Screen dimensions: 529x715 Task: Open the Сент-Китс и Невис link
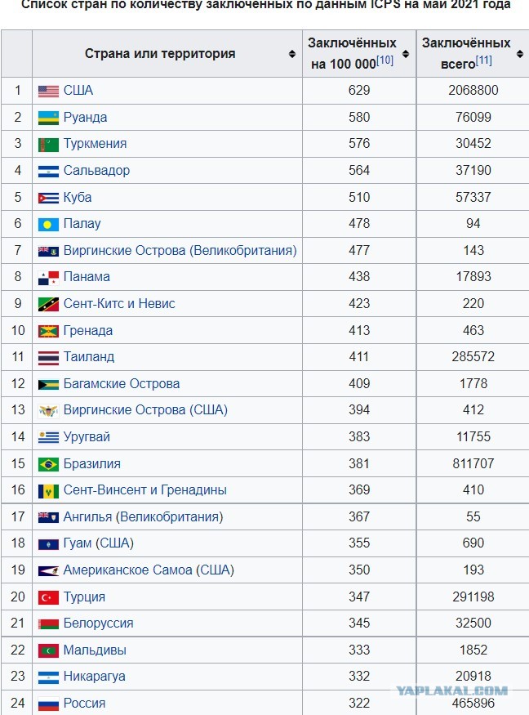coord(119,304)
